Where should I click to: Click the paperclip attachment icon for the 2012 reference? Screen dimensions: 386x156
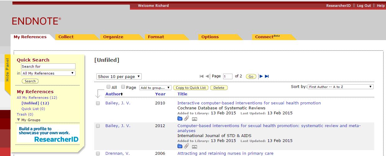[x=186, y=146]
